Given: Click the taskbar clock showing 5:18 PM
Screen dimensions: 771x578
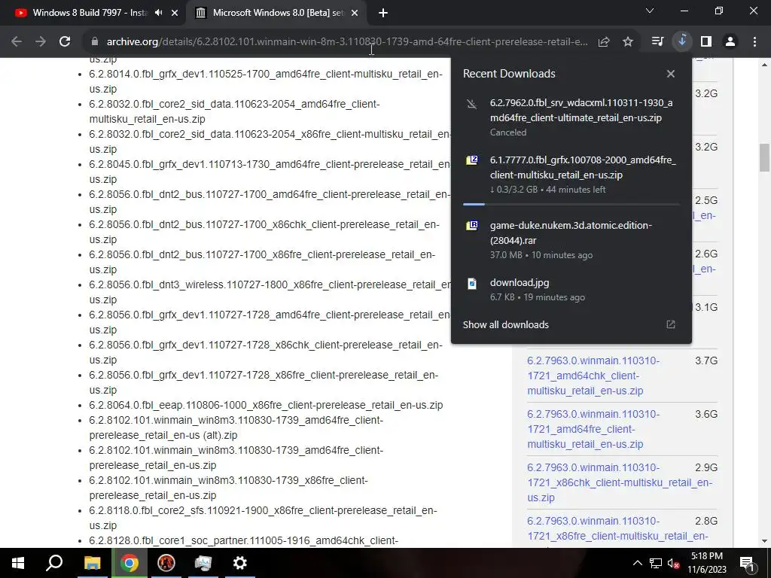Looking at the screenshot, I should point(706,563).
